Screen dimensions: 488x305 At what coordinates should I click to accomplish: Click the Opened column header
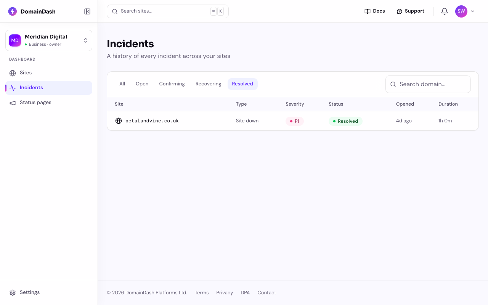pos(405,104)
